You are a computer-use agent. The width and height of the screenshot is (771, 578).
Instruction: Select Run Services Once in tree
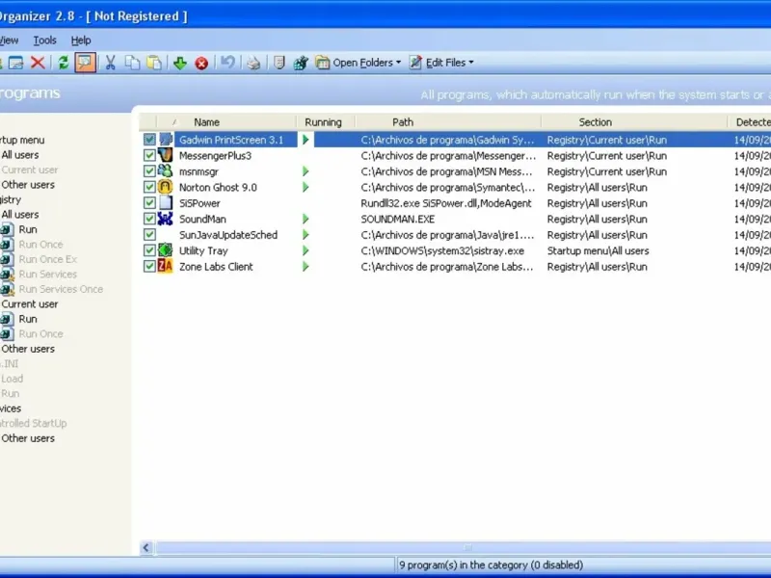(x=61, y=289)
